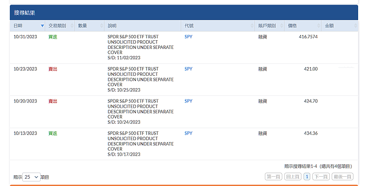371x186 pixels.
Task: Open SPY link in 10/13/2023 row
Action: click(189, 133)
